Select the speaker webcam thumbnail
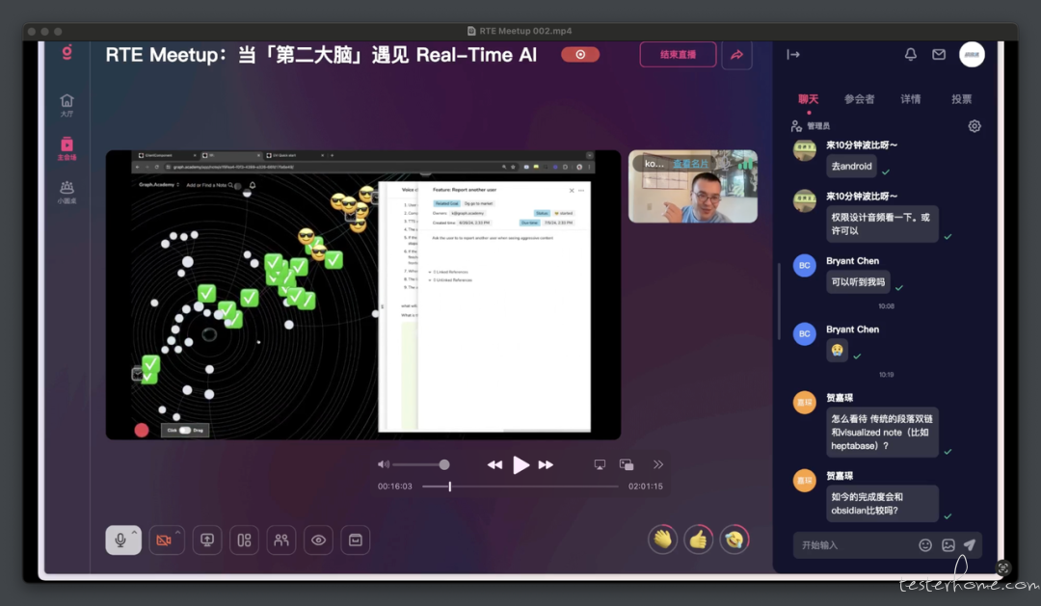This screenshot has height=606, width=1041. 693,187
